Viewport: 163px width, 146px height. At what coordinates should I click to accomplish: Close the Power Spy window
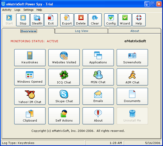(159, 4)
